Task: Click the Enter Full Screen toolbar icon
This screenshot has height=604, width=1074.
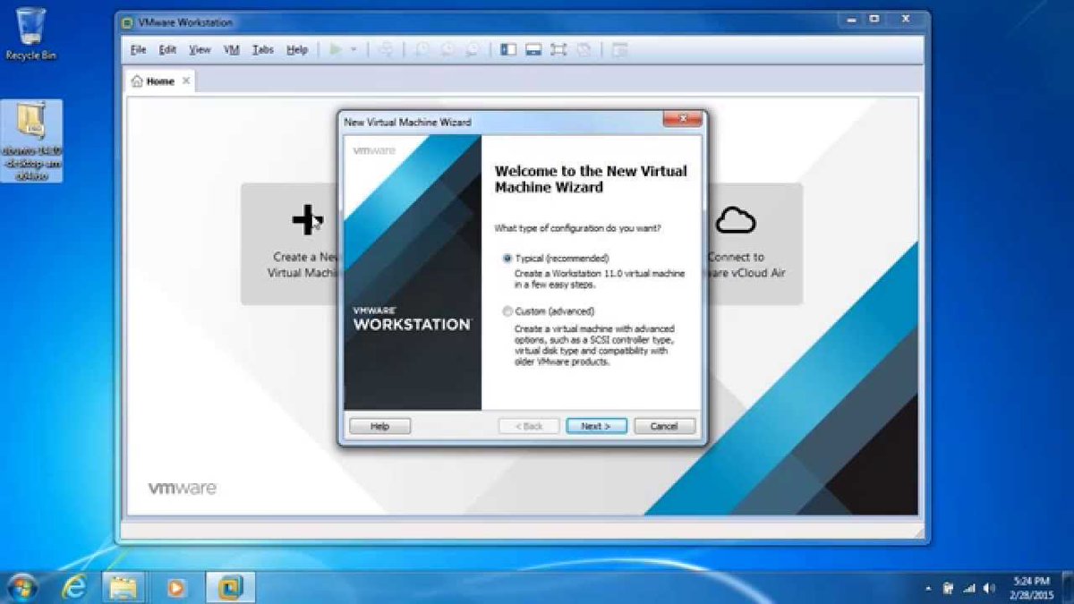Action: (558, 50)
